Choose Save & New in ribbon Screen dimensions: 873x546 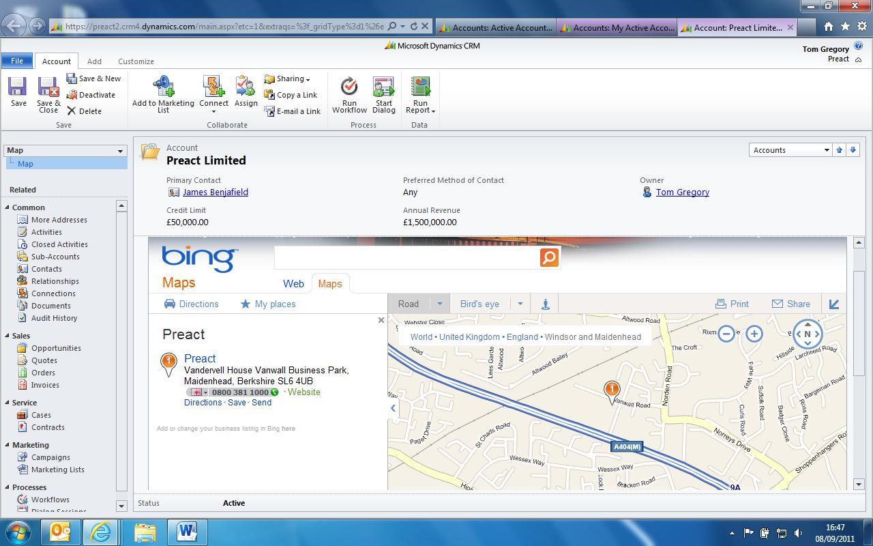point(93,78)
